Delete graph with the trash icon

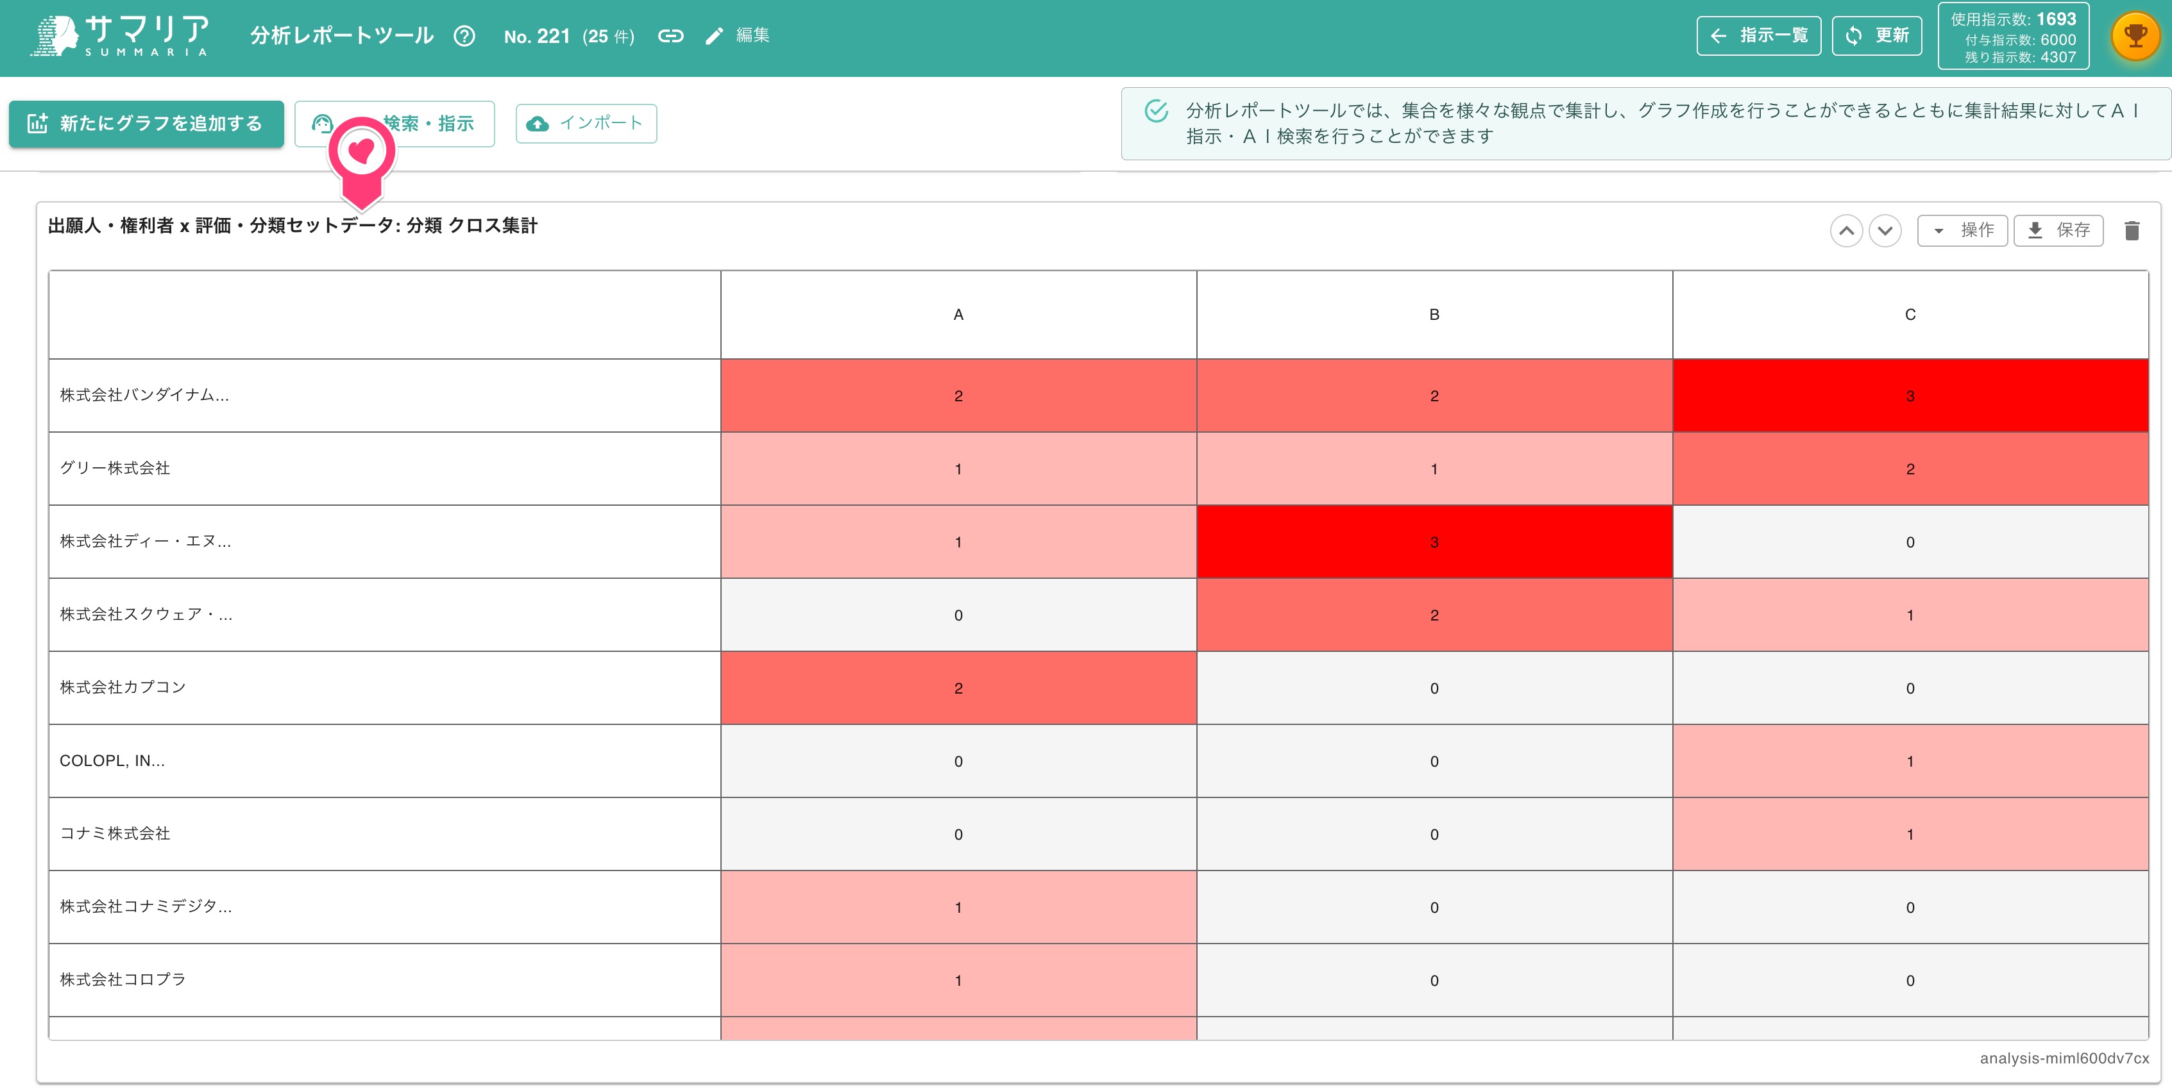pyautogui.click(x=2132, y=230)
